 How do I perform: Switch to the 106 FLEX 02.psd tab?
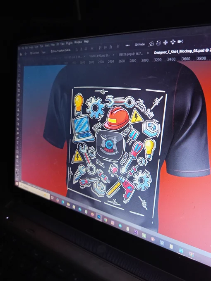tap(100, 56)
